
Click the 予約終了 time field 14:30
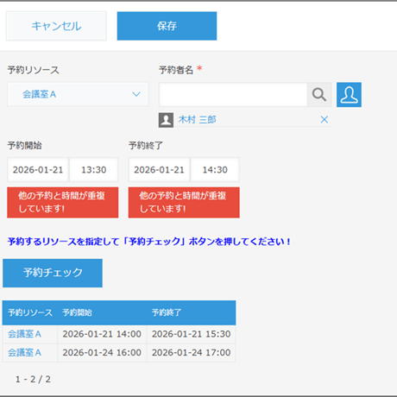(215, 170)
